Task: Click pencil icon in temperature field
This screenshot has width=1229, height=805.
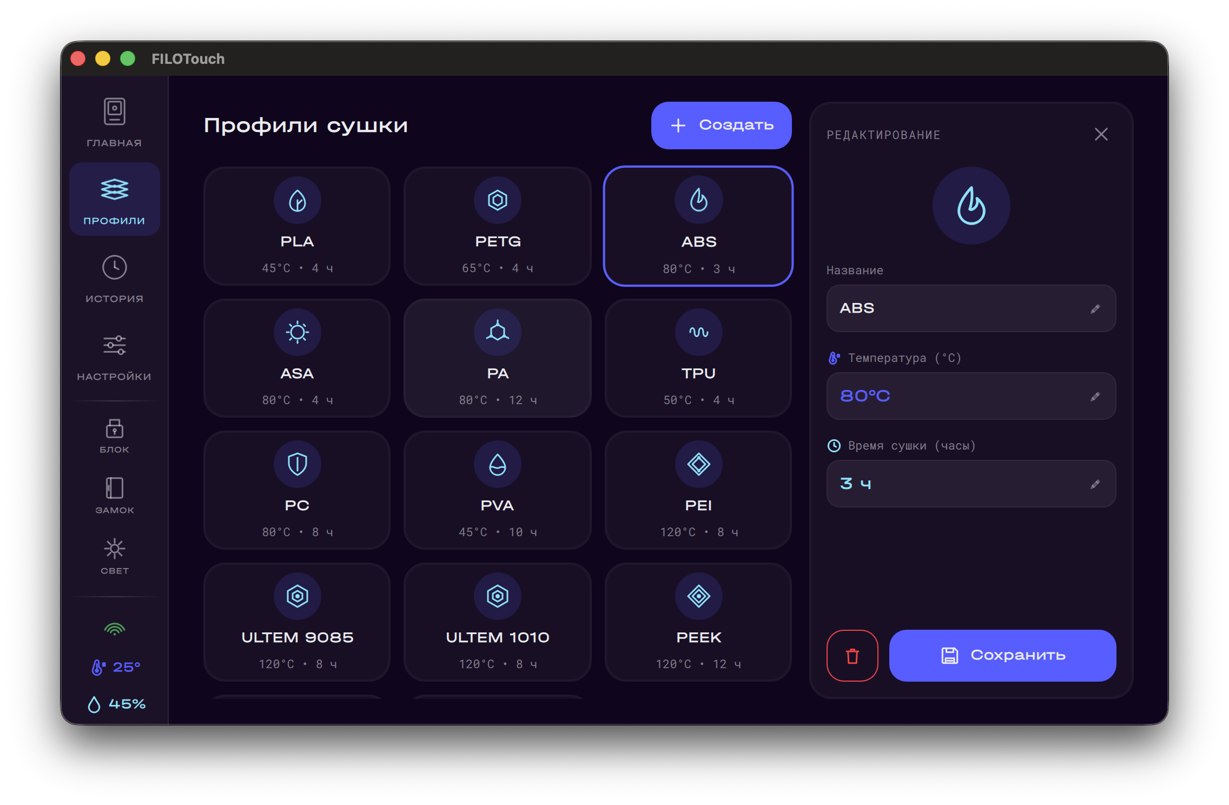Action: click(1095, 397)
